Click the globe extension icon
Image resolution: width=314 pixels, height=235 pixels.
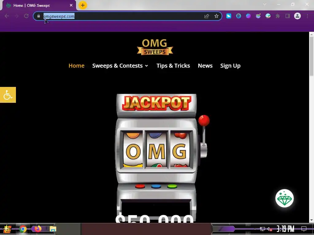click(268, 16)
